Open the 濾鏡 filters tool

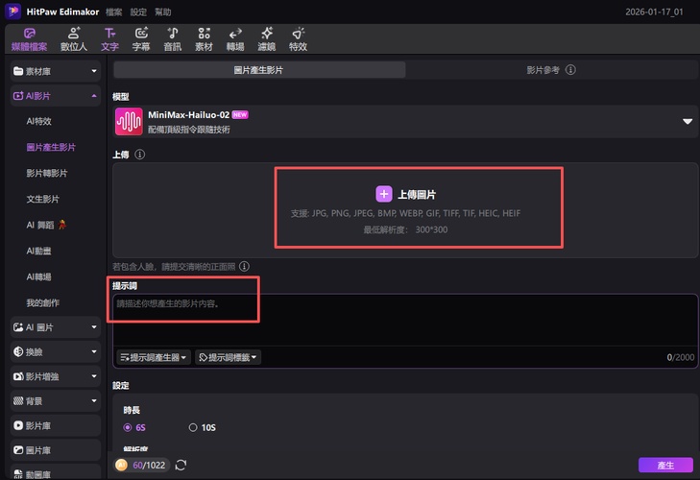click(267, 39)
